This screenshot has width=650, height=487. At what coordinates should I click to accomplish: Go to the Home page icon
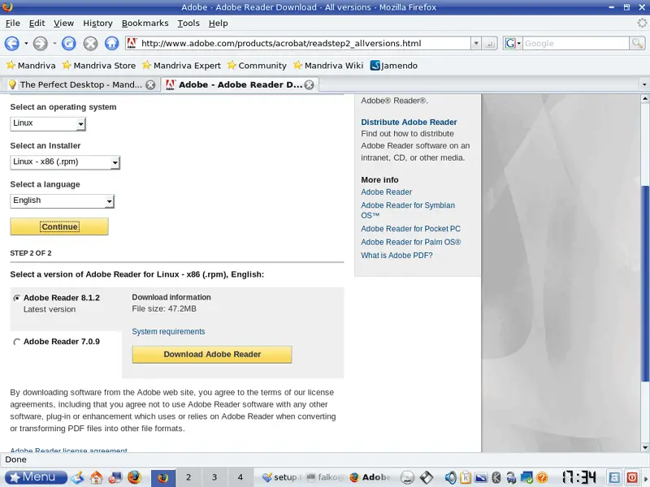click(112, 44)
